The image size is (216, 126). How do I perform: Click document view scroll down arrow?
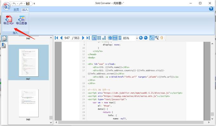pyautogui.click(x=212, y=119)
